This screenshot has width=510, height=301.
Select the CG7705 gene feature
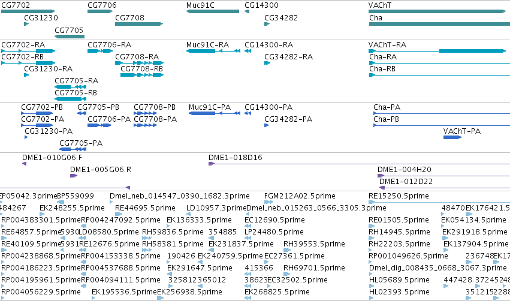click(x=70, y=37)
